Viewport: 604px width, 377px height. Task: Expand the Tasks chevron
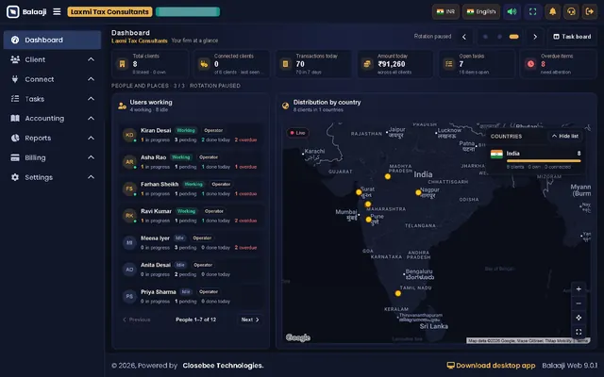coord(91,98)
